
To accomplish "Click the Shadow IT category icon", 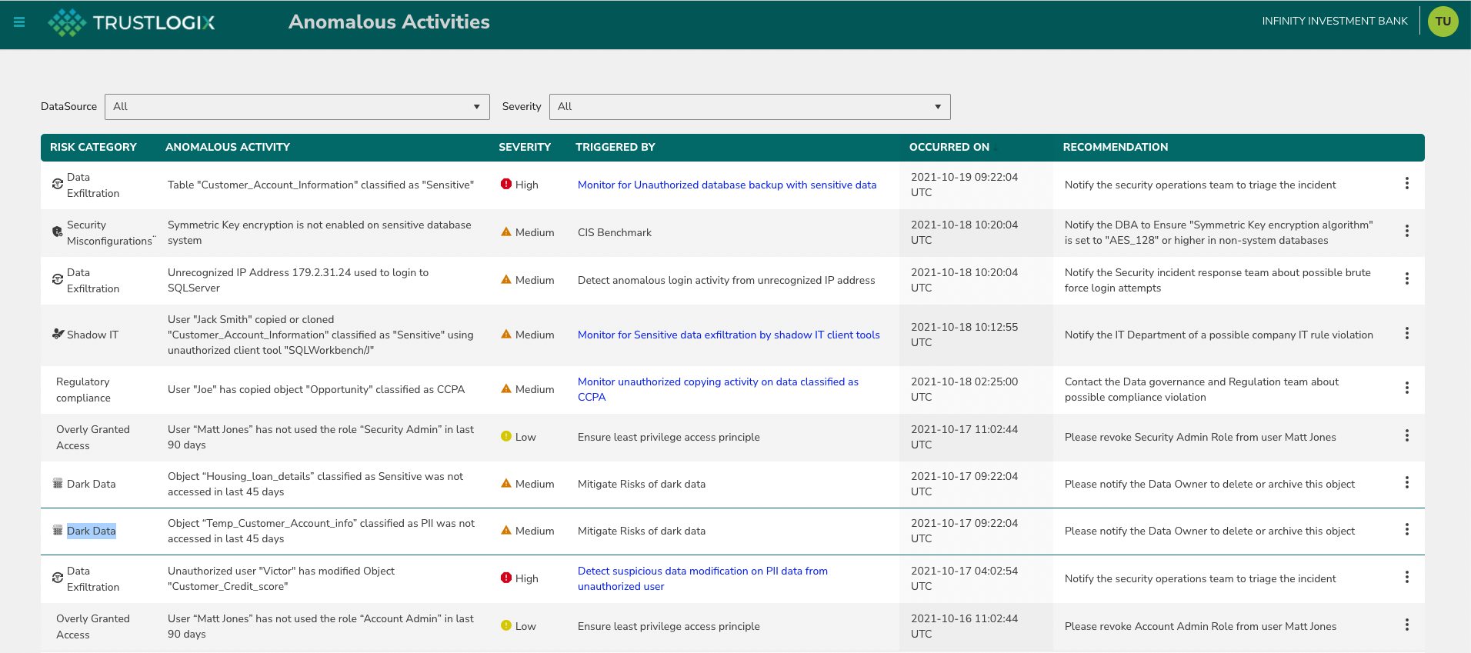I will click(58, 334).
